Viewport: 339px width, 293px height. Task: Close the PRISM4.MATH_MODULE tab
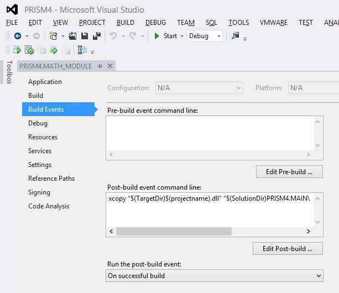pyautogui.click(x=110, y=66)
